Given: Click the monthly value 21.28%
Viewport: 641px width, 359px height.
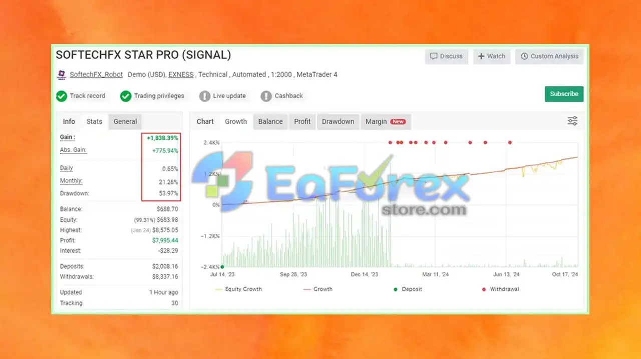Looking at the screenshot, I should tap(168, 181).
